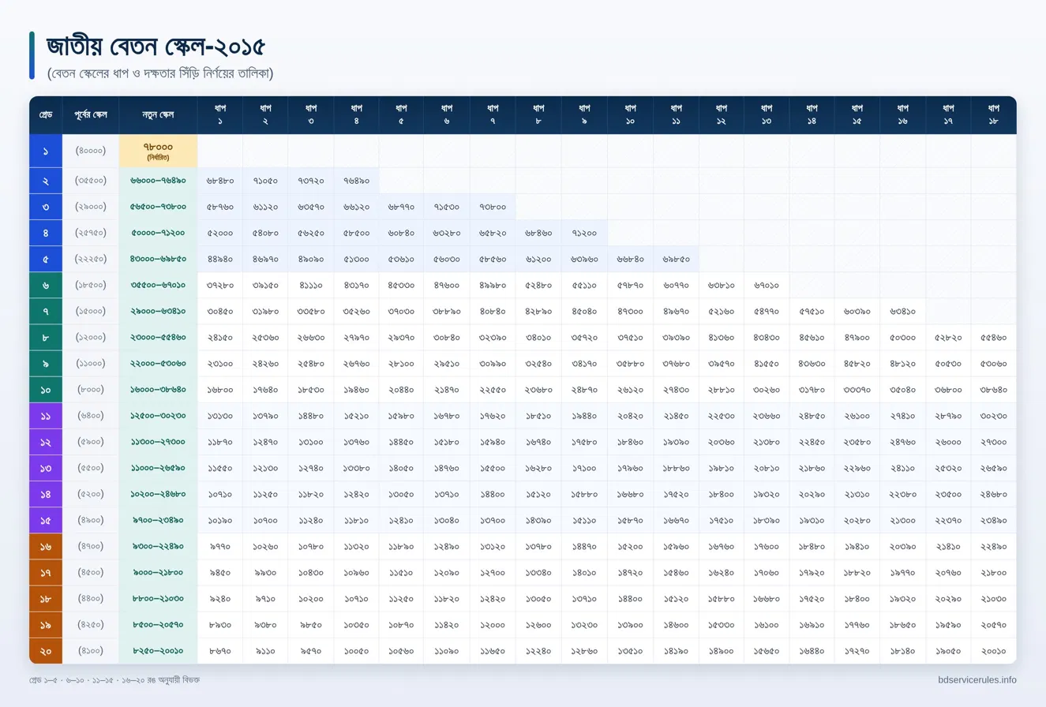Click grade ৬ step ১৩ value '৬৭০১০'

pyautogui.click(x=766, y=285)
